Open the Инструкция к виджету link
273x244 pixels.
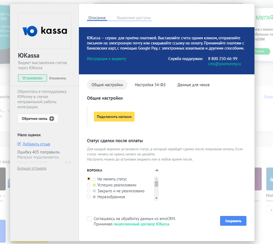[107, 59]
